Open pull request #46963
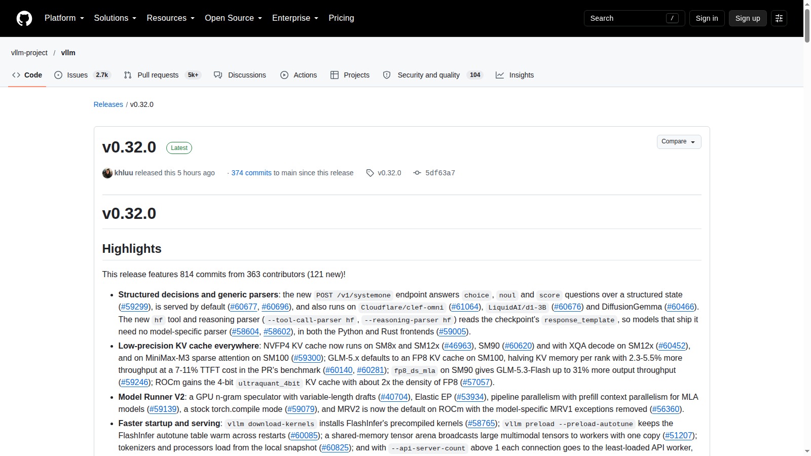Image resolution: width=811 pixels, height=456 pixels. (458, 346)
